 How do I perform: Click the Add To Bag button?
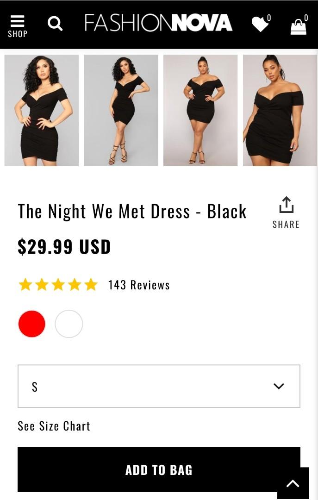[159, 469]
